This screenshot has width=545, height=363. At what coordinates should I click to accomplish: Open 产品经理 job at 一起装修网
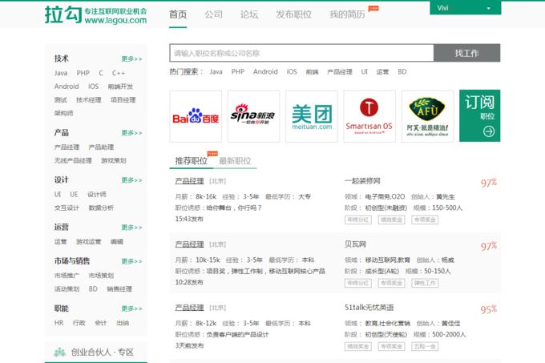tap(189, 181)
